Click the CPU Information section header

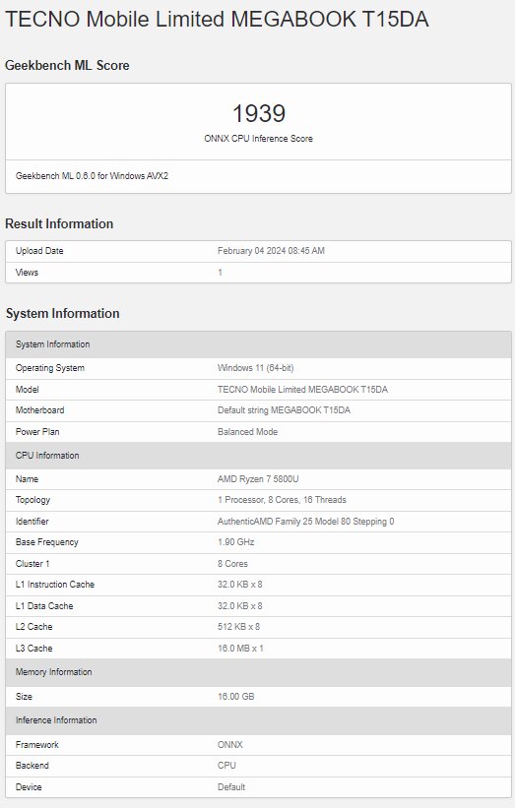(x=258, y=456)
